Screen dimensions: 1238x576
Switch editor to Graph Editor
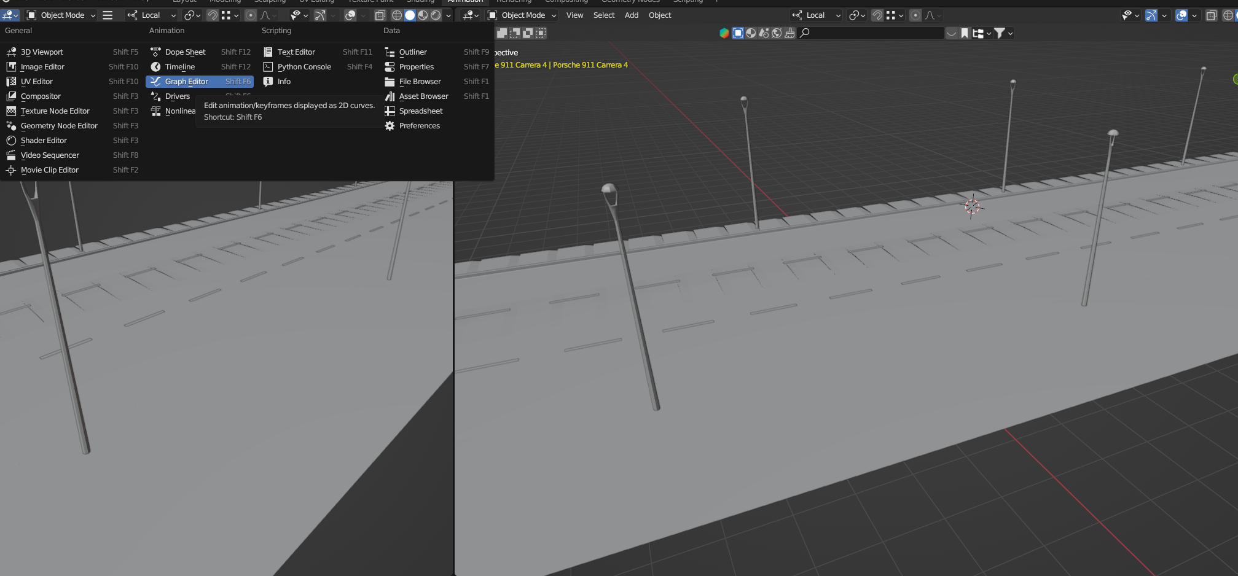pos(200,82)
